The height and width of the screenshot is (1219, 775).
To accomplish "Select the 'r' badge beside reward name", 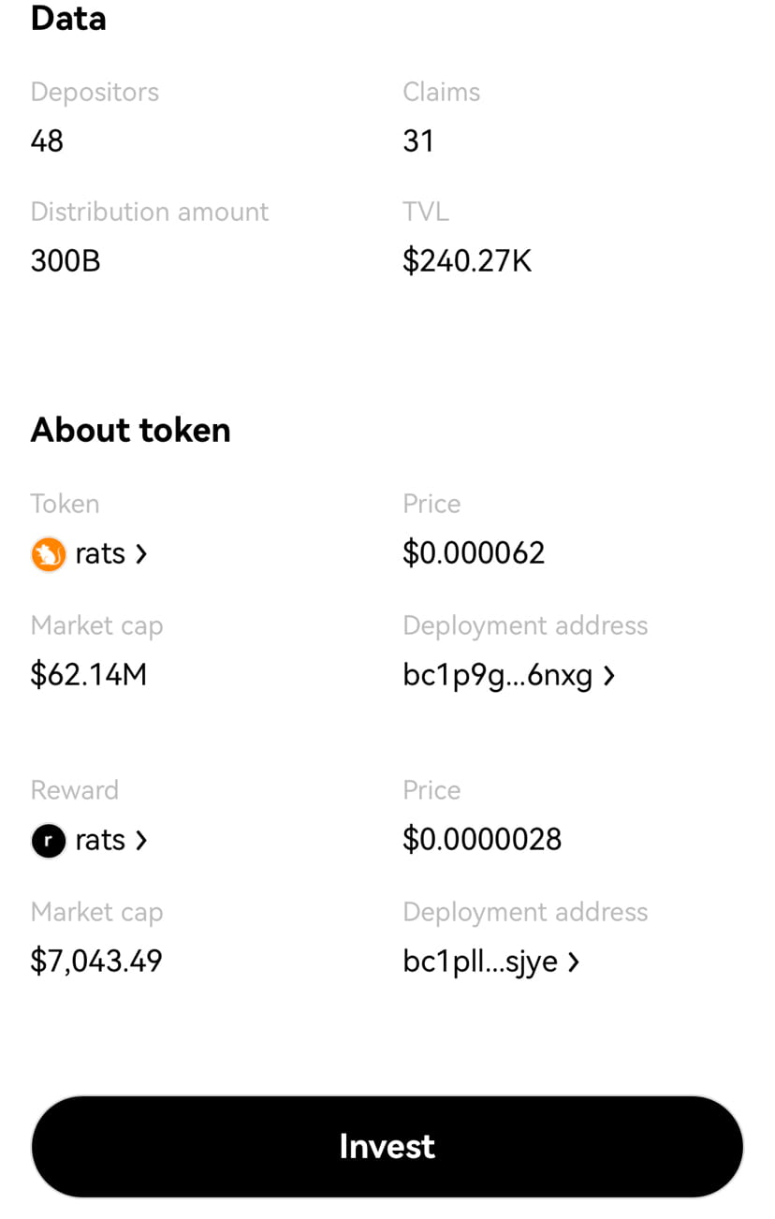I will tap(48, 841).
